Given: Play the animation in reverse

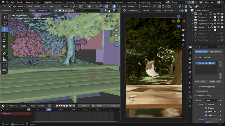Looking at the screenshot, I should (64, 106).
